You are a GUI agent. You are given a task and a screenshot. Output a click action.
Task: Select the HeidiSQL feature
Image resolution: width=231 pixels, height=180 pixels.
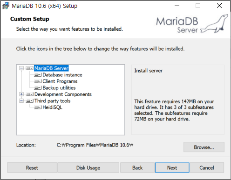point(52,107)
